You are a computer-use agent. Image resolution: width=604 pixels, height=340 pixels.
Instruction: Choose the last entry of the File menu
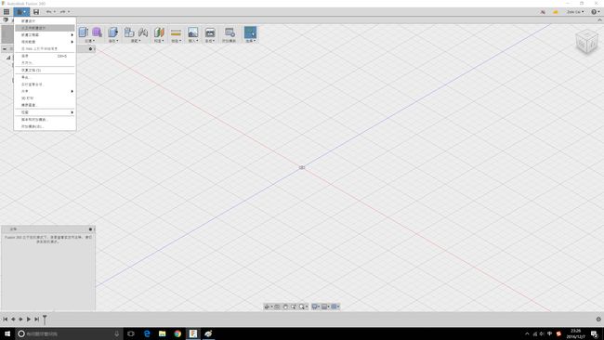(x=45, y=126)
